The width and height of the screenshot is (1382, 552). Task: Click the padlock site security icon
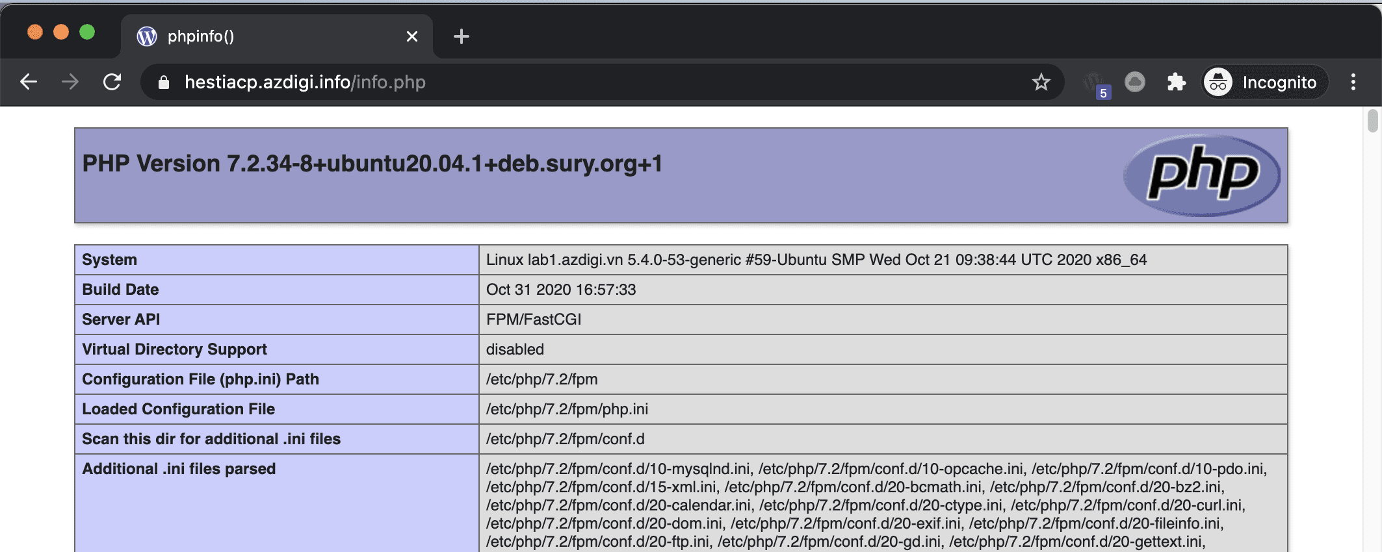point(164,82)
